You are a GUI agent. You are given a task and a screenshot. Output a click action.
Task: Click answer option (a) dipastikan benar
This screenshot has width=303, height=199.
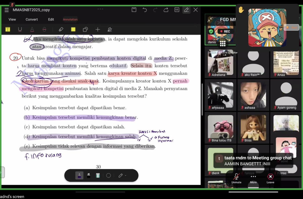pyautogui.click(x=75, y=108)
